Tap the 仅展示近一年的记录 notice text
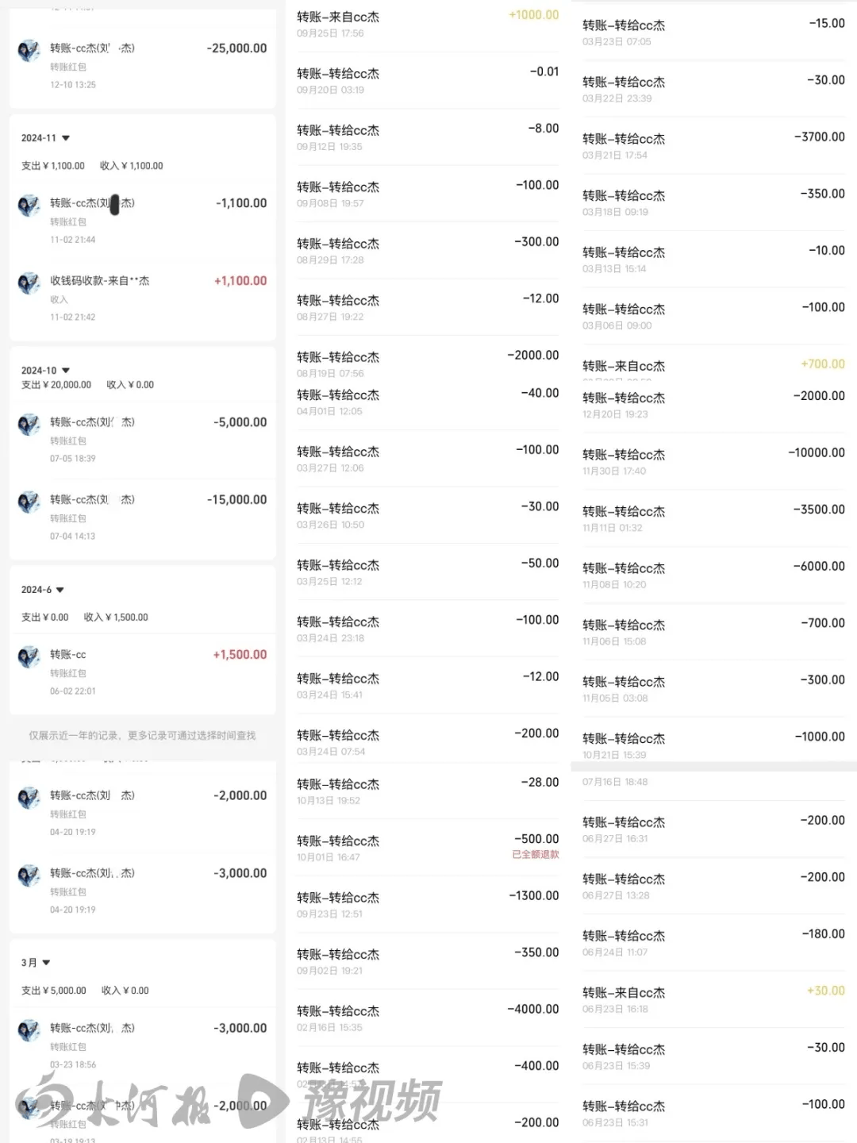Image resolution: width=857 pixels, height=1143 pixels. pyautogui.click(x=142, y=736)
